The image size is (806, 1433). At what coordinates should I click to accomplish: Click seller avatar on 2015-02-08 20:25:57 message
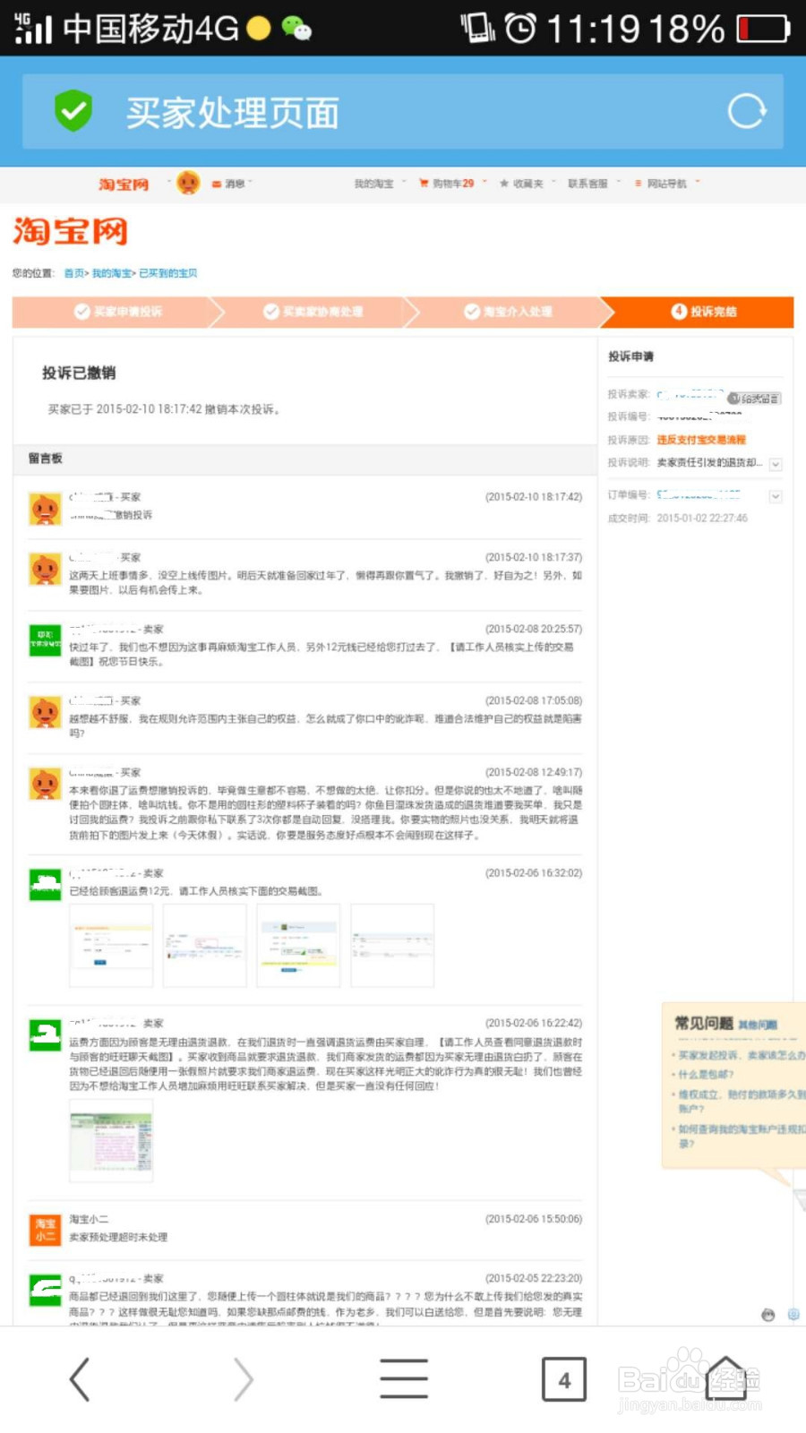click(x=45, y=641)
